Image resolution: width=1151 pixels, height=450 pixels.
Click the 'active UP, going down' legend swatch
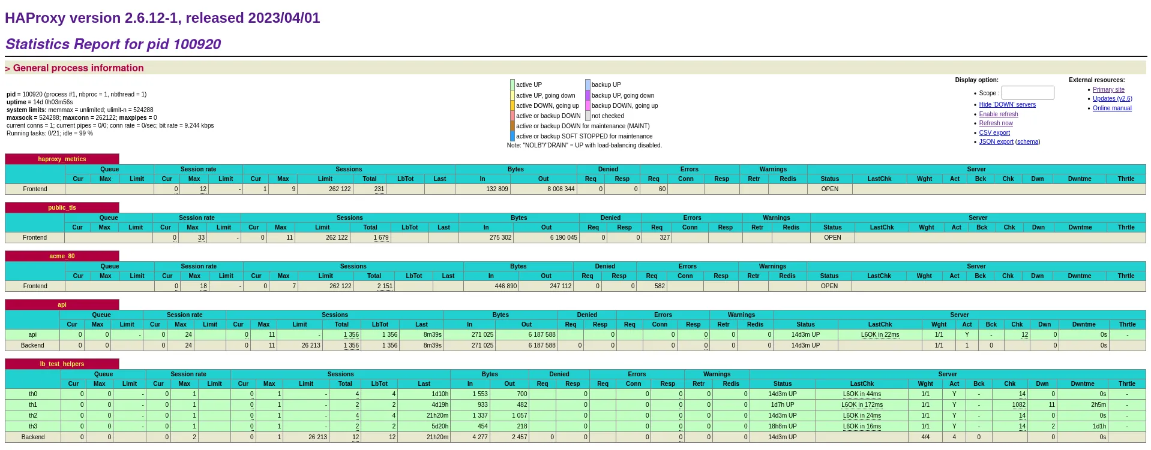[512, 95]
